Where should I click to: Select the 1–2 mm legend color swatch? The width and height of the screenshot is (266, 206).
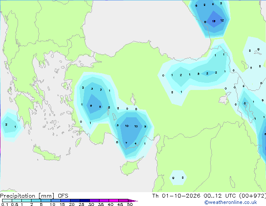click(x=26, y=201)
